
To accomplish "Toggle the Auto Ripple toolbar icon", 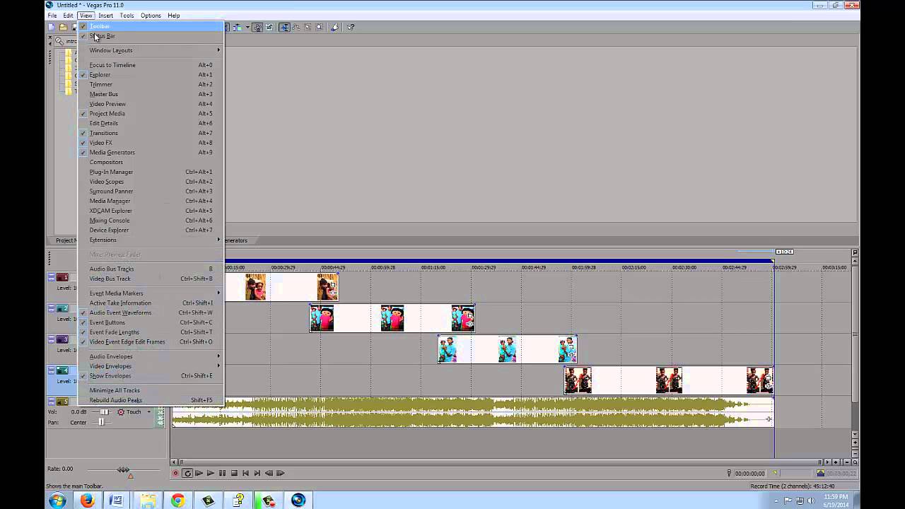I will (x=238, y=27).
